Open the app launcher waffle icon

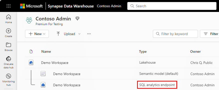pyautogui.click(x=9, y=6)
